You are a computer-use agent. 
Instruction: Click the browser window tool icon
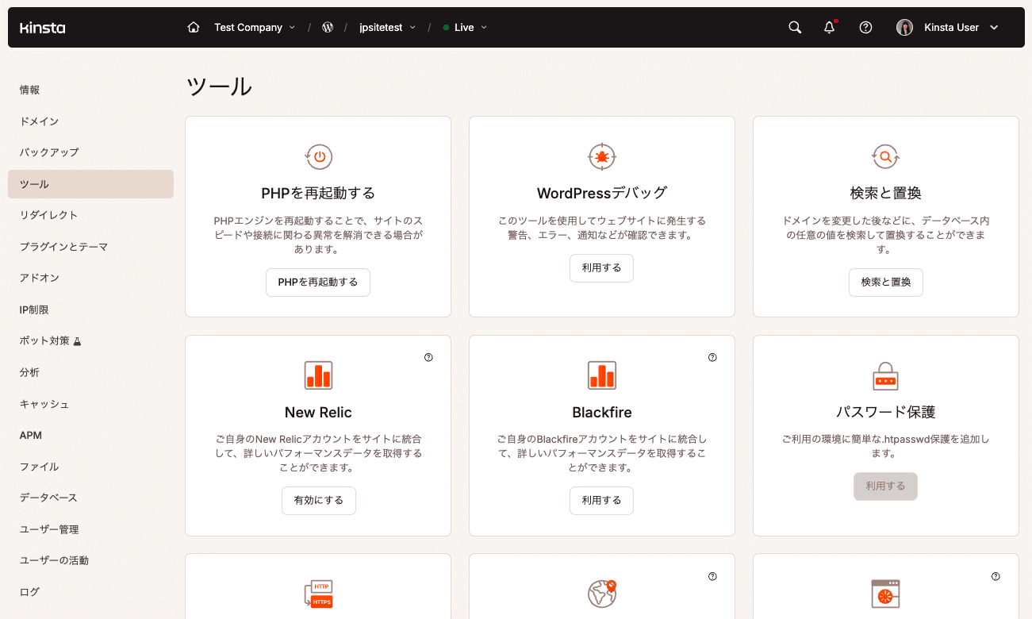(x=885, y=594)
